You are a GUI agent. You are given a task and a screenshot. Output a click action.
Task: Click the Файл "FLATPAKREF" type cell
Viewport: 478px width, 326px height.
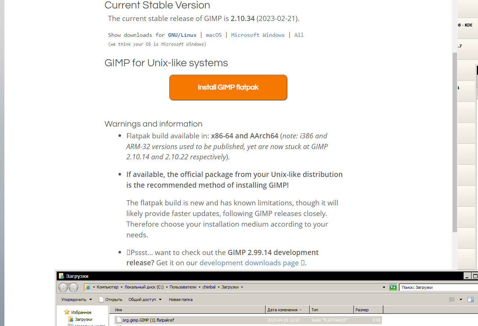pyautogui.click(x=330, y=320)
